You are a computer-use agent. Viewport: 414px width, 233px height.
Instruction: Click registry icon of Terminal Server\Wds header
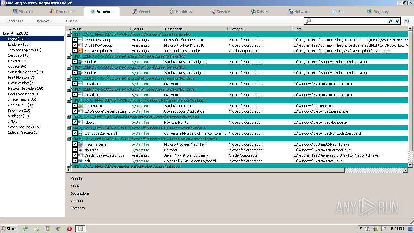[69, 117]
